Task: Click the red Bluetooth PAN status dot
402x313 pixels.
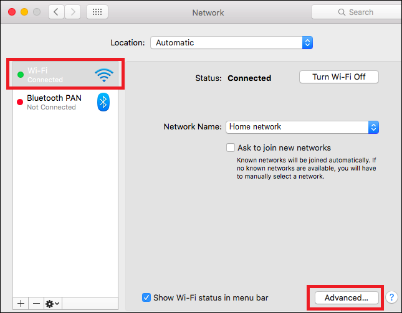Action: [x=21, y=102]
